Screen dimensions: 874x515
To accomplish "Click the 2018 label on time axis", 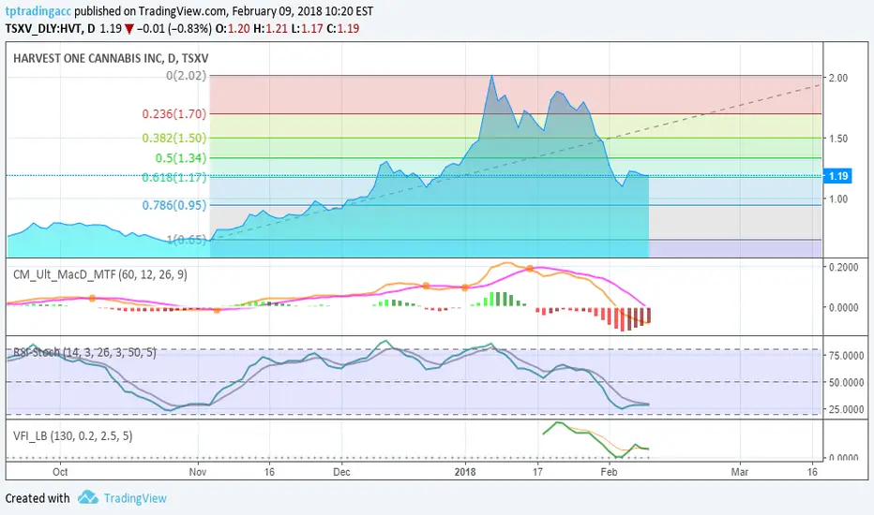I will click(465, 472).
